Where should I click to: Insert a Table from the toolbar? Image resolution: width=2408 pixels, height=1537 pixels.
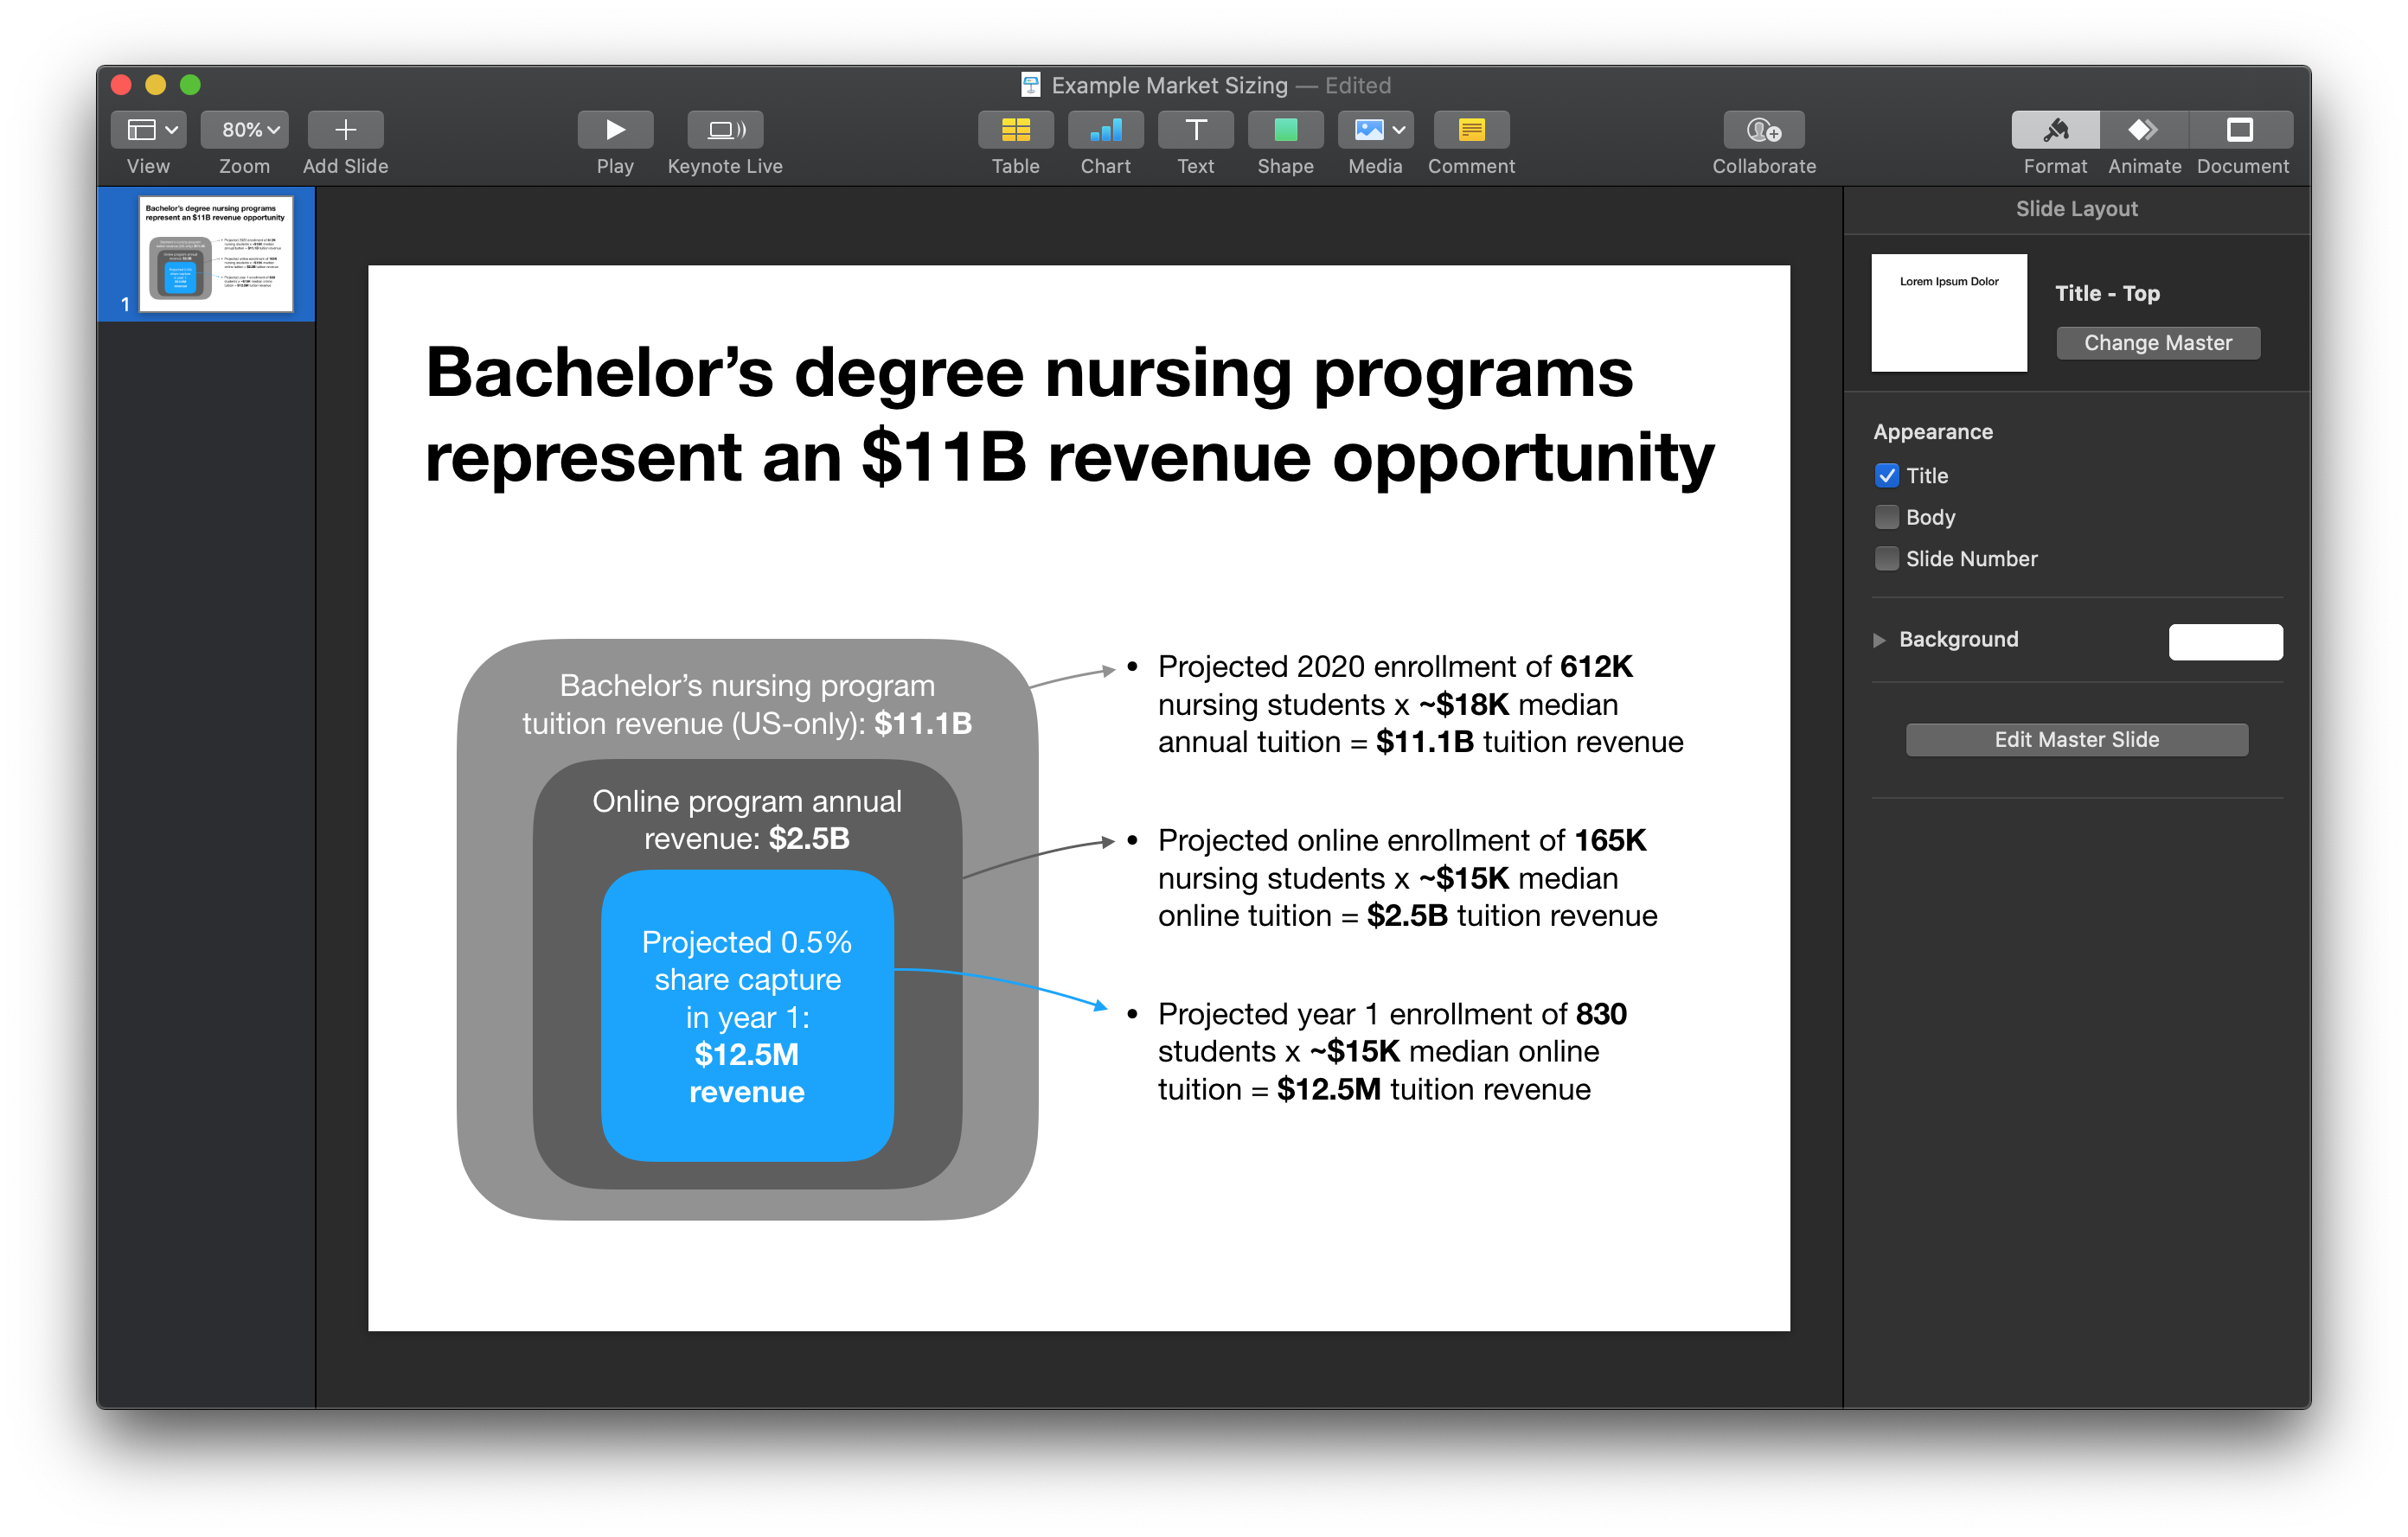click(1015, 129)
